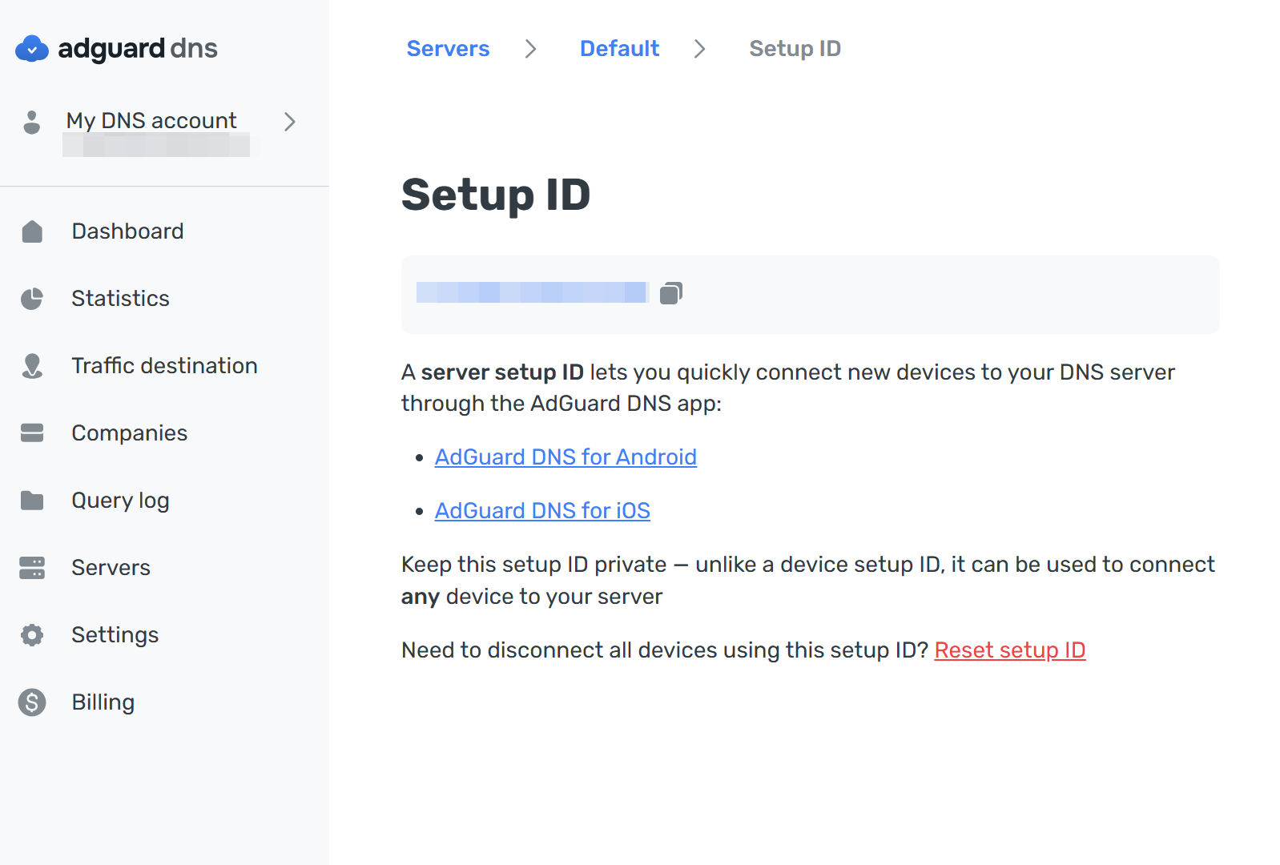Open AdGuard DNS for iOS link
Image resolution: width=1280 pixels, height=865 pixels.
tap(542, 511)
